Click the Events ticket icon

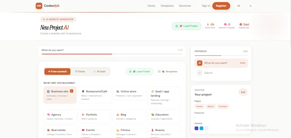click(x=83, y=130)
